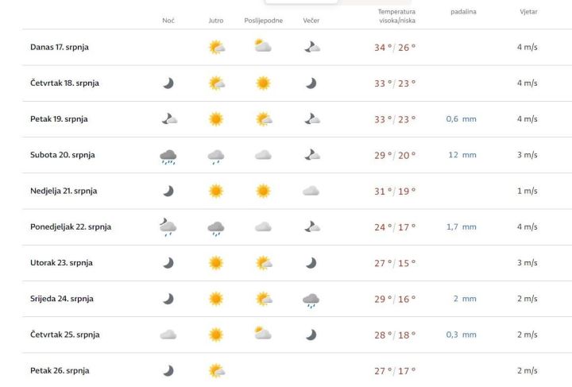Screen dimensions: 572x387
Task: Click the moon-cloud evening icon for Subota 20.
Action: point(312,155)
